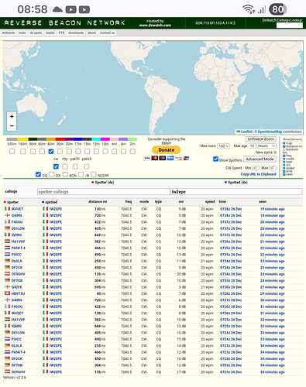Focus the CW Speed Min field
Image resolution: width=306 pixels, height=387 pixels.
point(255,168)
